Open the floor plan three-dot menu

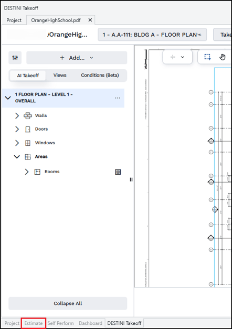tap(118, 98)
